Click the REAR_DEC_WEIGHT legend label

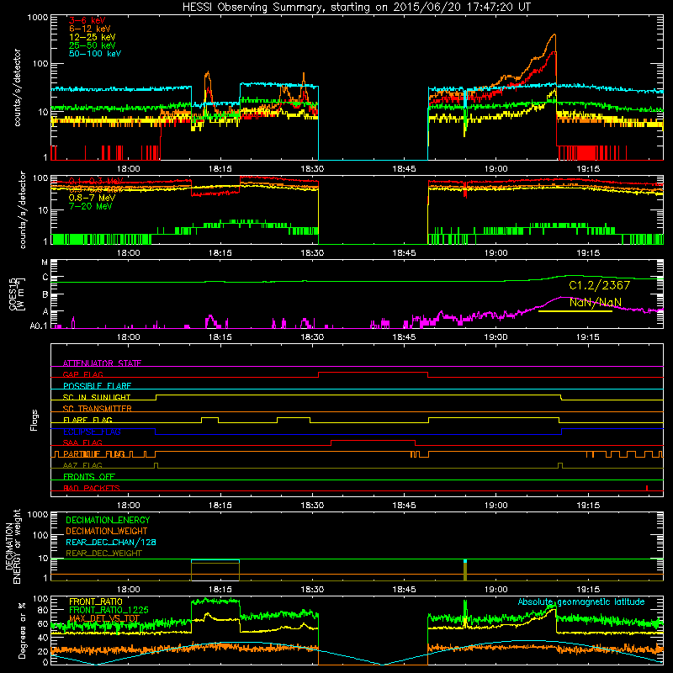point(103,554)
